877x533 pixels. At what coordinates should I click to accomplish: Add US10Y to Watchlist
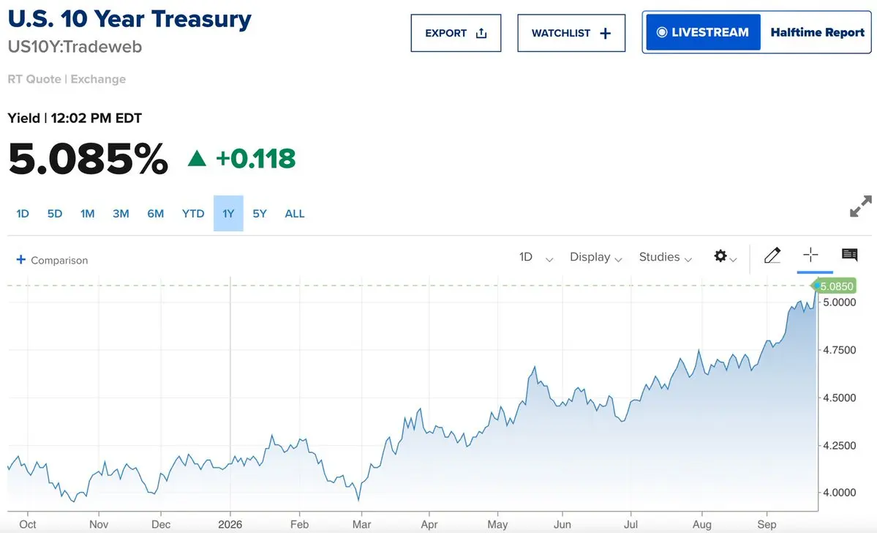(571, 33)
